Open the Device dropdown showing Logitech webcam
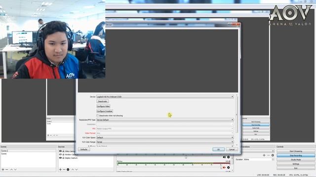This screenshot has height=177, width=316. (165, 97)
